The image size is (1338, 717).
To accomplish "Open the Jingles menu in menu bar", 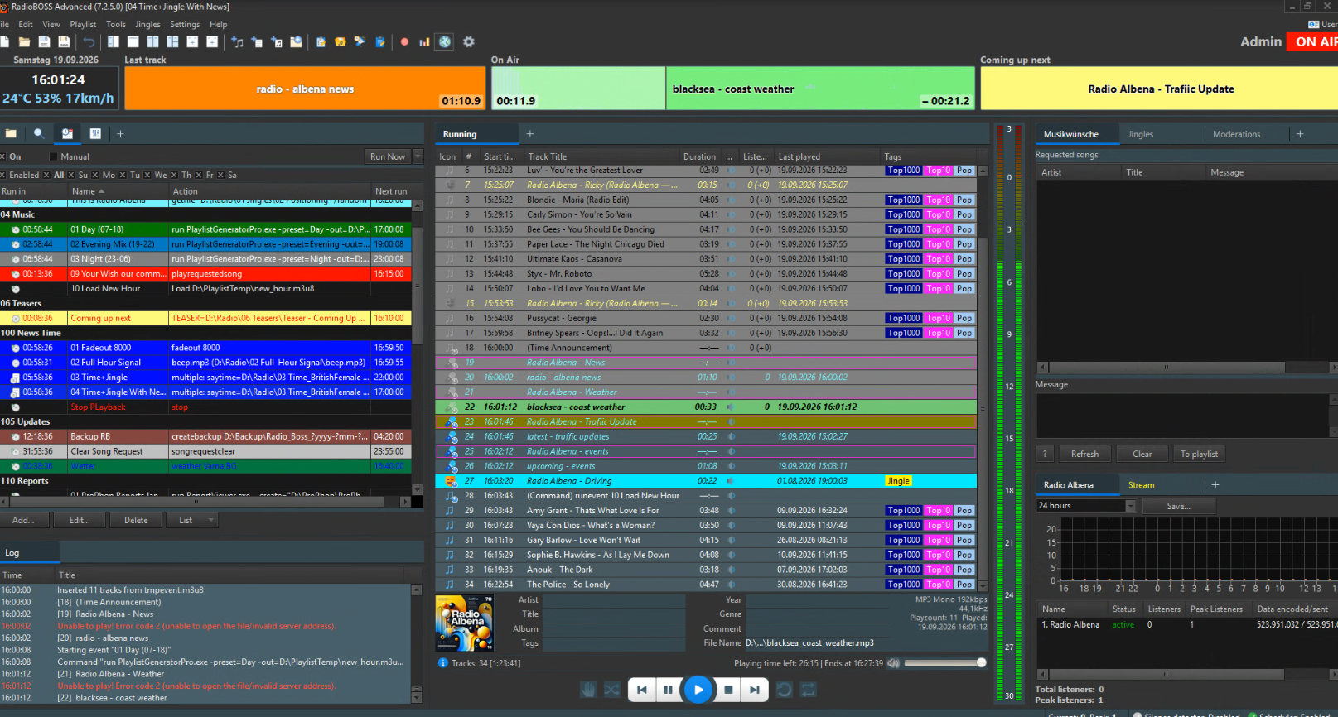I will point(148,25).
